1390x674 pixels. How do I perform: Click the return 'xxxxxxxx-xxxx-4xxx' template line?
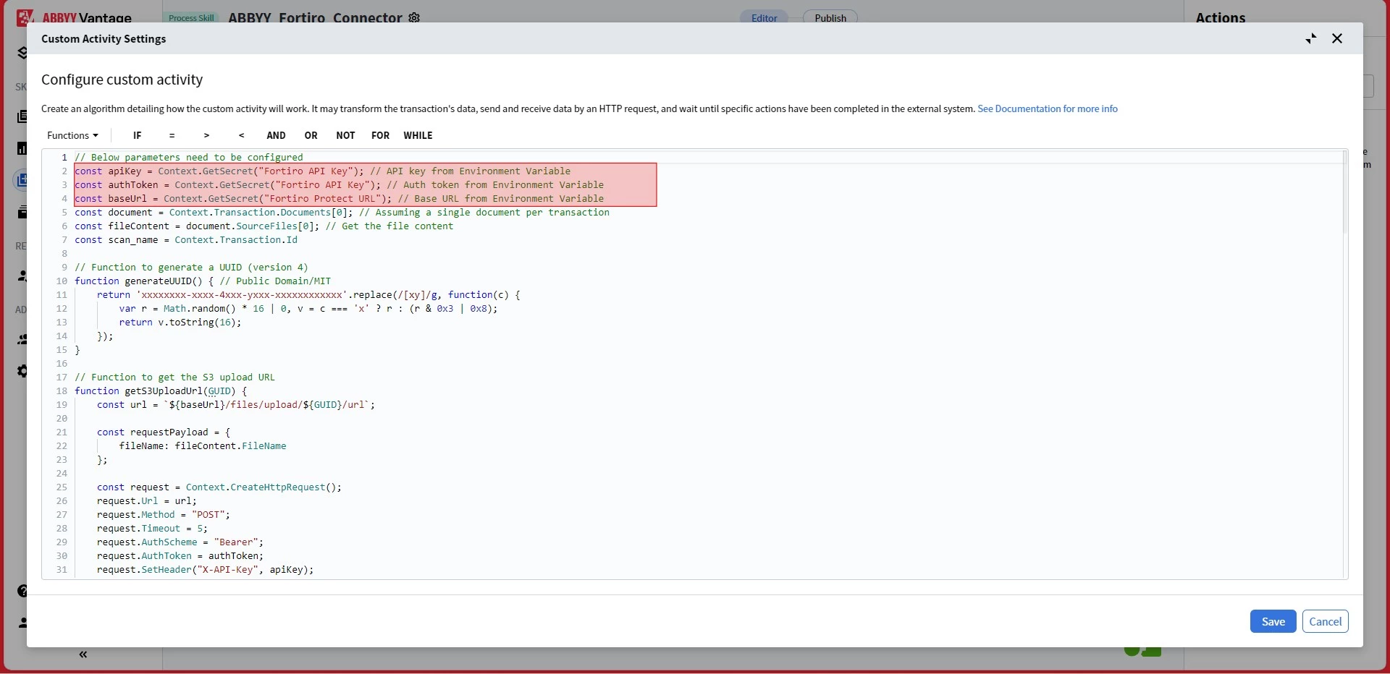coord(308,294)
